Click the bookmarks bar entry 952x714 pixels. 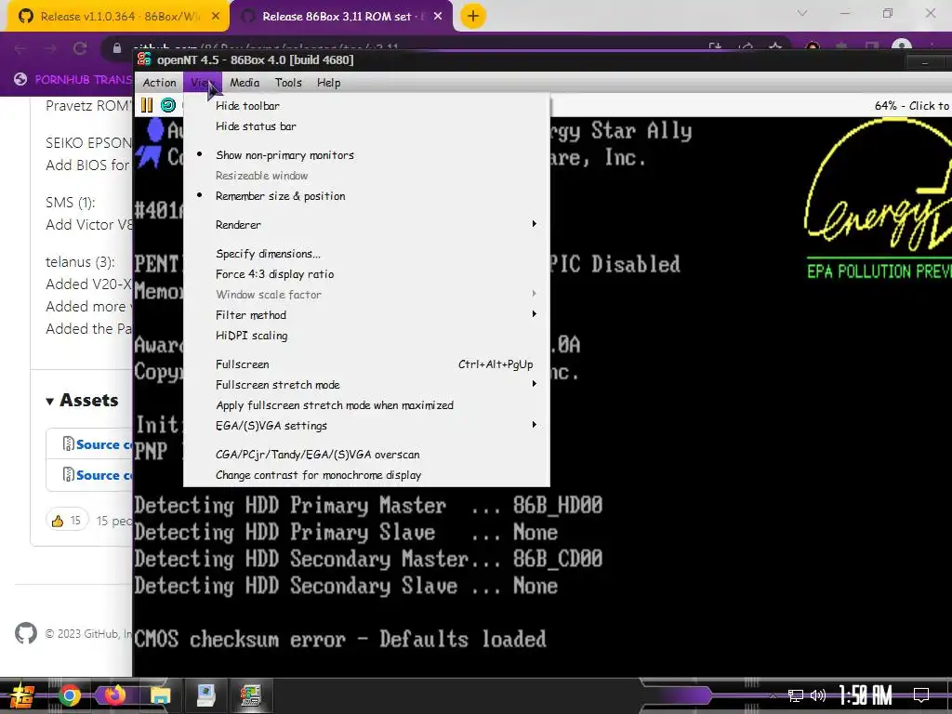point(73,79)
